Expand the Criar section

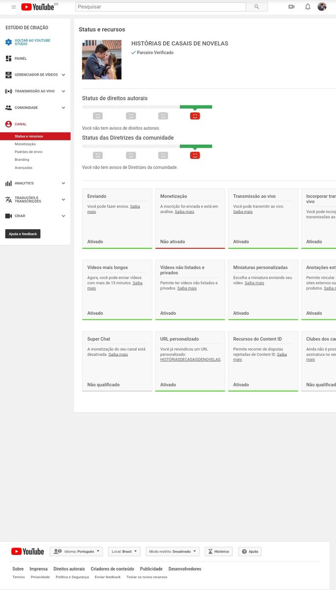pyautogui.click(x=63, y=216)
